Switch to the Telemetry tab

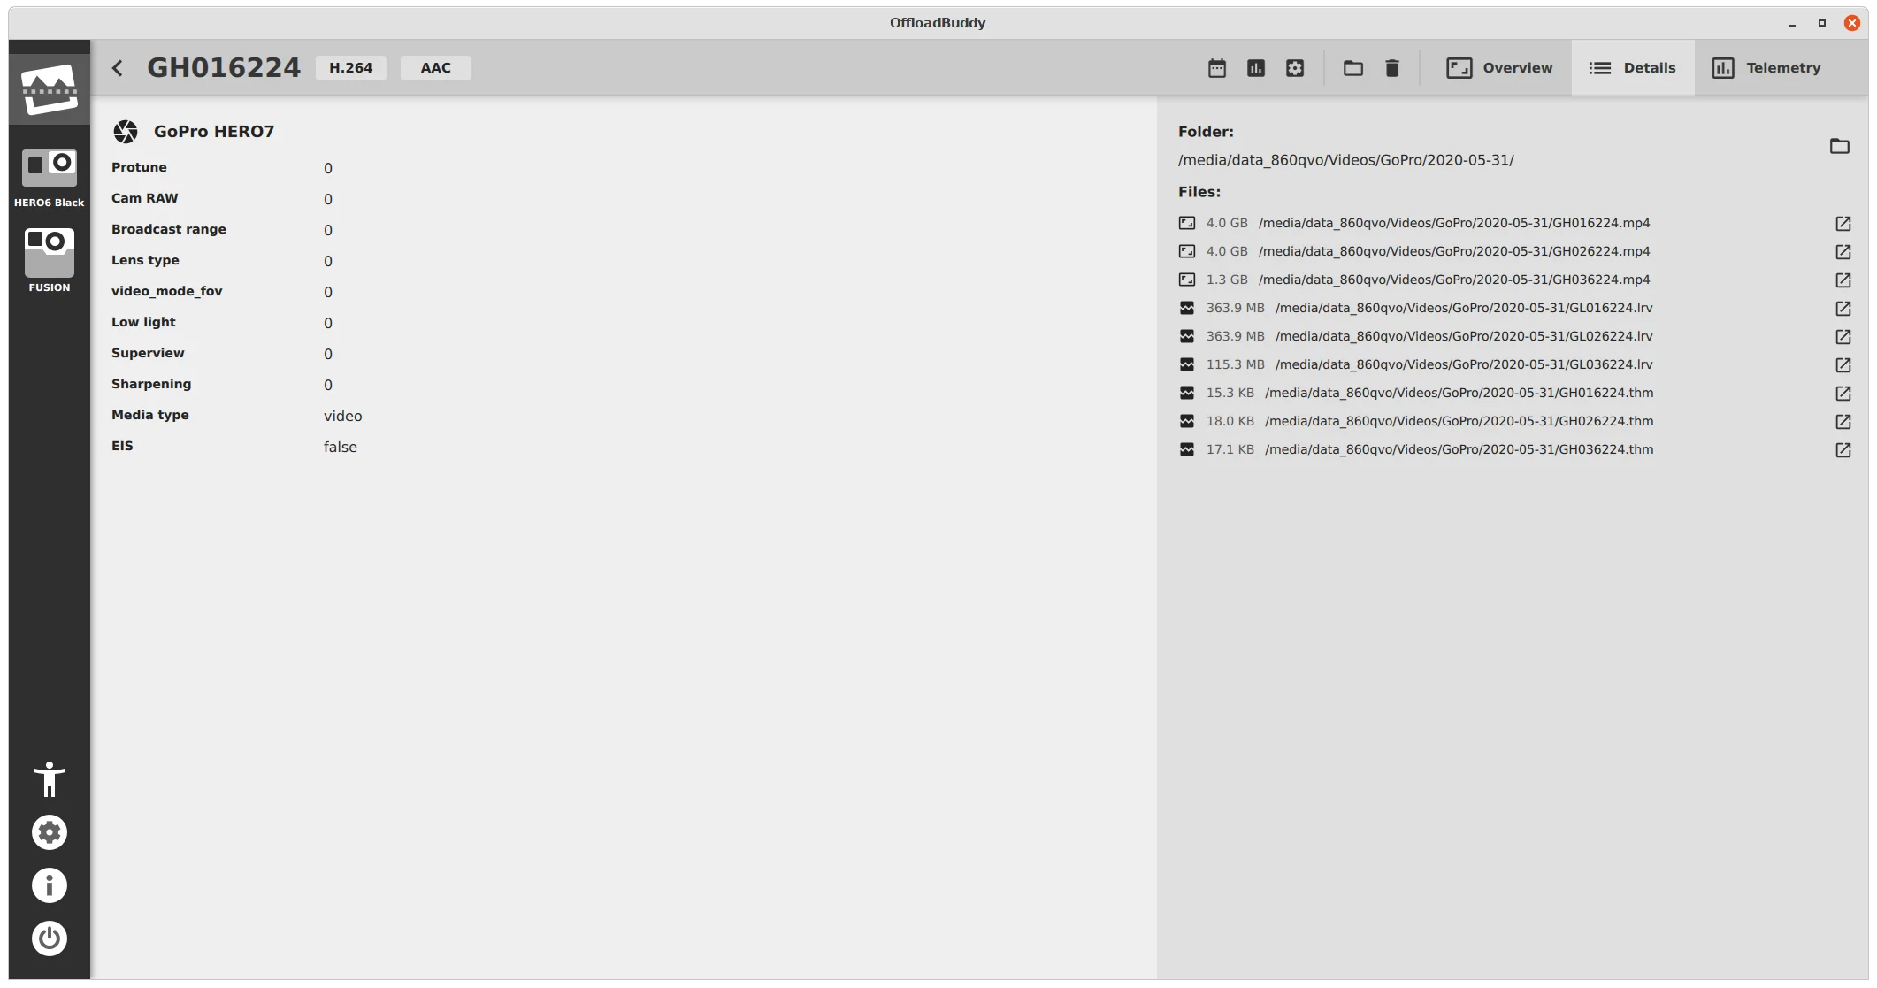point(1766,68)
